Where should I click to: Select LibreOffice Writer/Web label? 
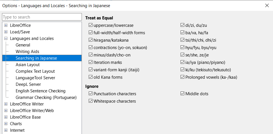point(32,111)
